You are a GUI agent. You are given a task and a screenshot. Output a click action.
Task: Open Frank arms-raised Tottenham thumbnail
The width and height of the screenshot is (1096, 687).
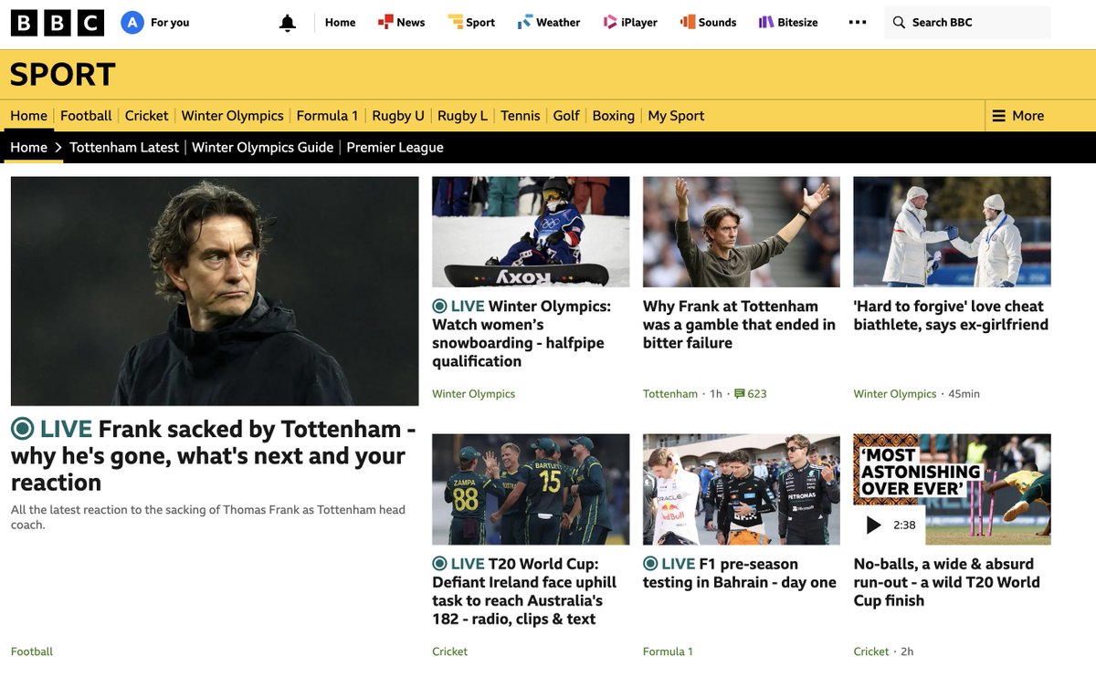pyautogui.click(x=742, y=232)
